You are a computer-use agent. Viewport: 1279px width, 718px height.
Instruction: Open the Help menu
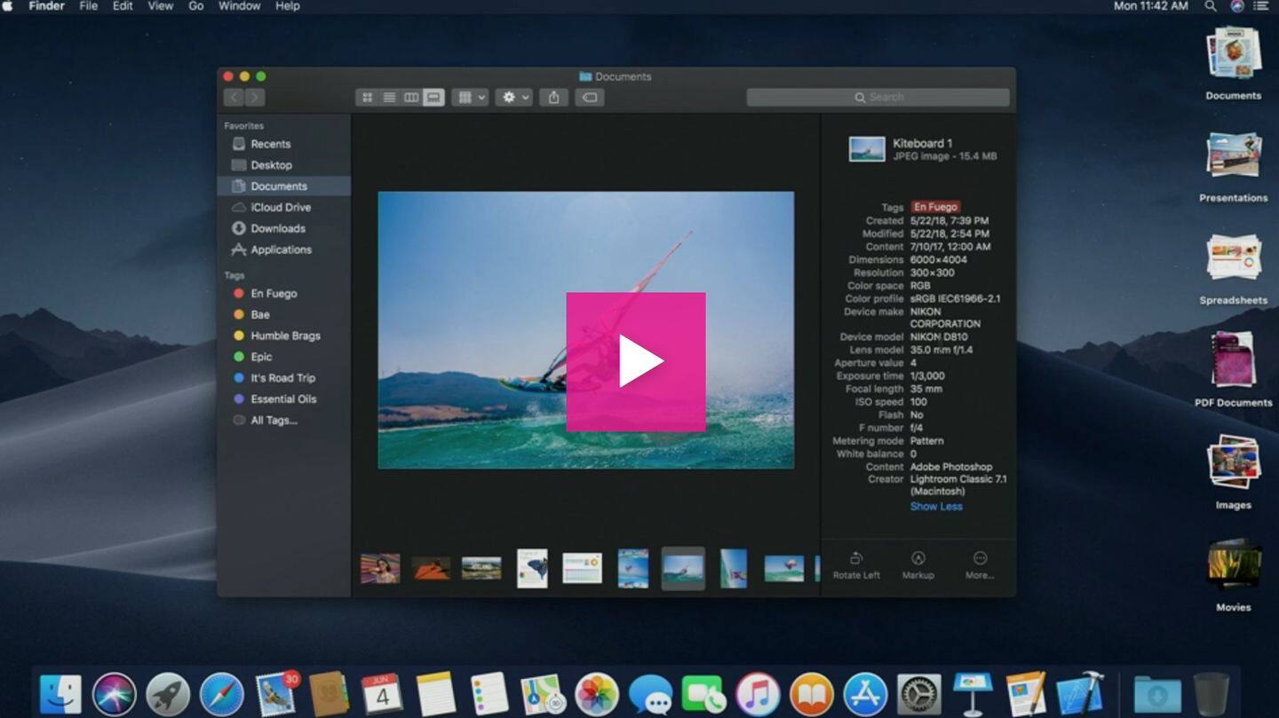(288, 6)
